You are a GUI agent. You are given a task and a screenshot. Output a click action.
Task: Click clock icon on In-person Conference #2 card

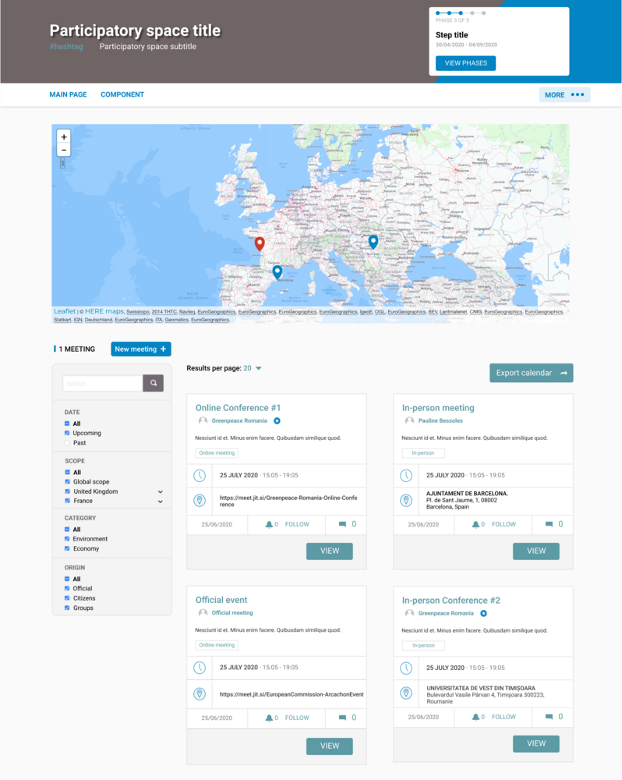406,668
